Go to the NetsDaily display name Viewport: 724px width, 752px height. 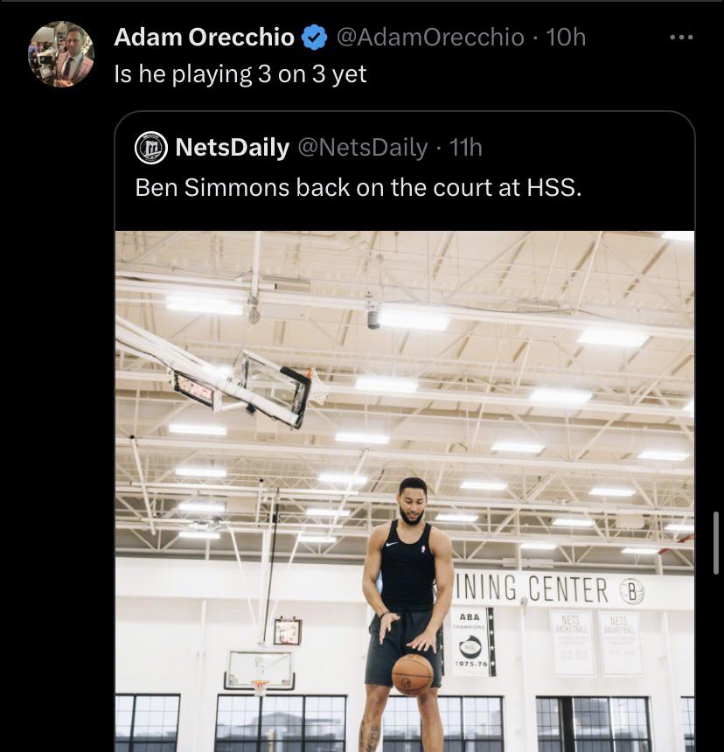(x=233, y=148)
